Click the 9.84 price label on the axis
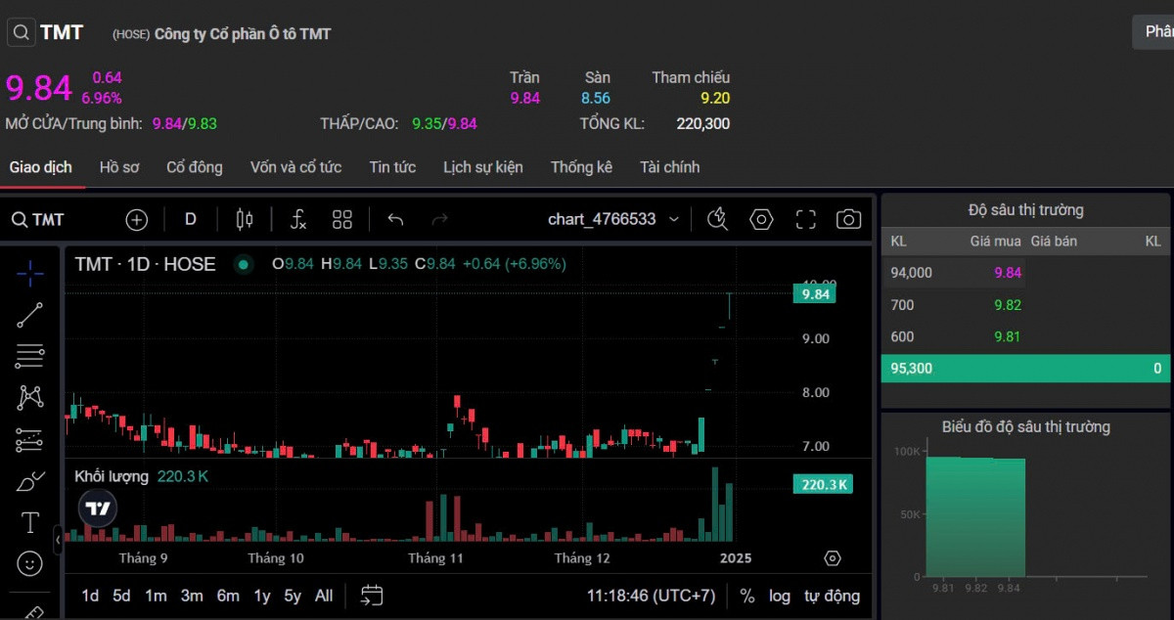The image size is (1174, 620). [815, 293]
